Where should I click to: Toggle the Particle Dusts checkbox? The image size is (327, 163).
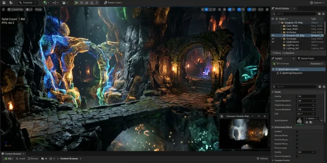[x=297, y=148]
